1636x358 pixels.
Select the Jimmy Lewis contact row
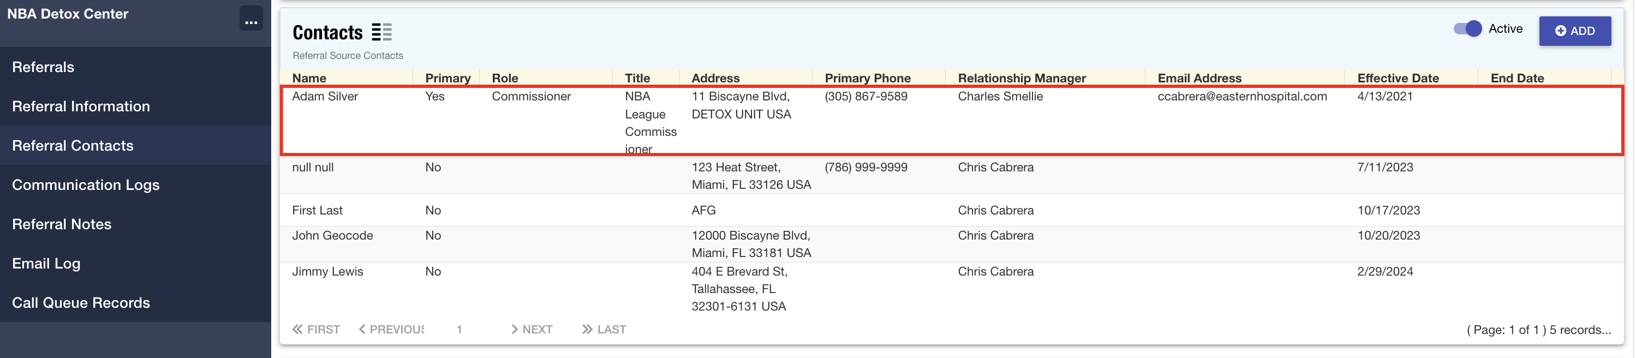pos(328,272)
